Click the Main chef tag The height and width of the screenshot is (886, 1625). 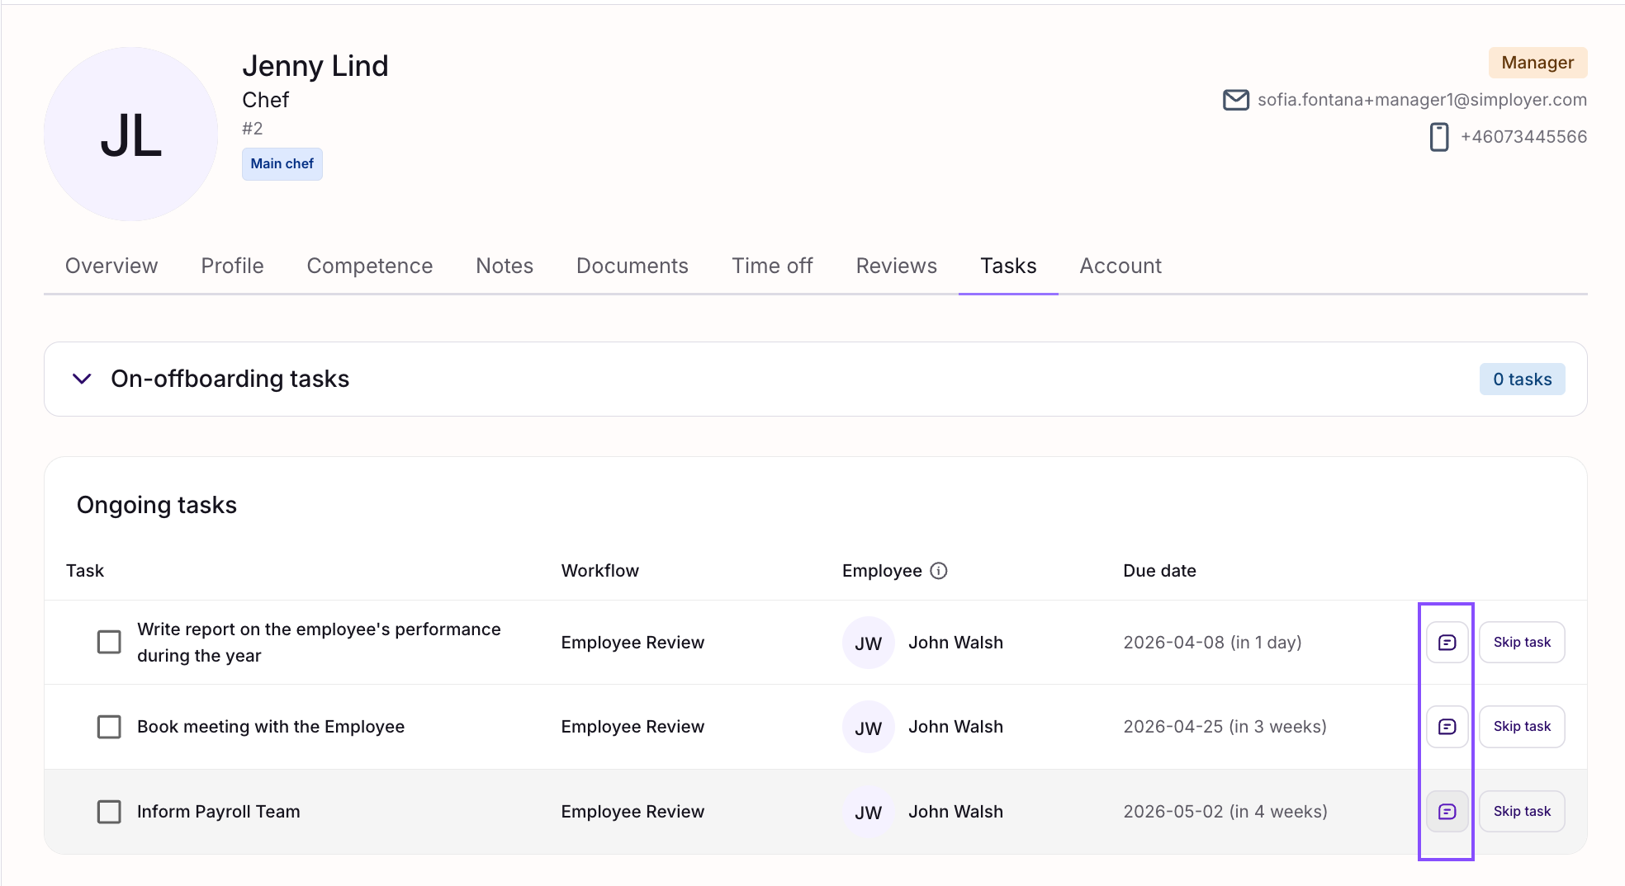click(282, 164)
